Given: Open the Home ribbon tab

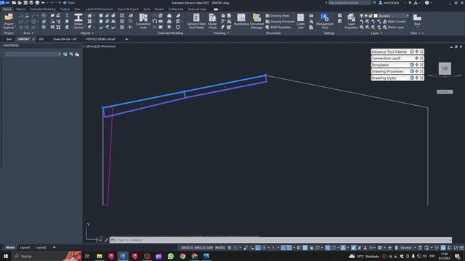Looking at the screenshot, I should click(7, 9).
